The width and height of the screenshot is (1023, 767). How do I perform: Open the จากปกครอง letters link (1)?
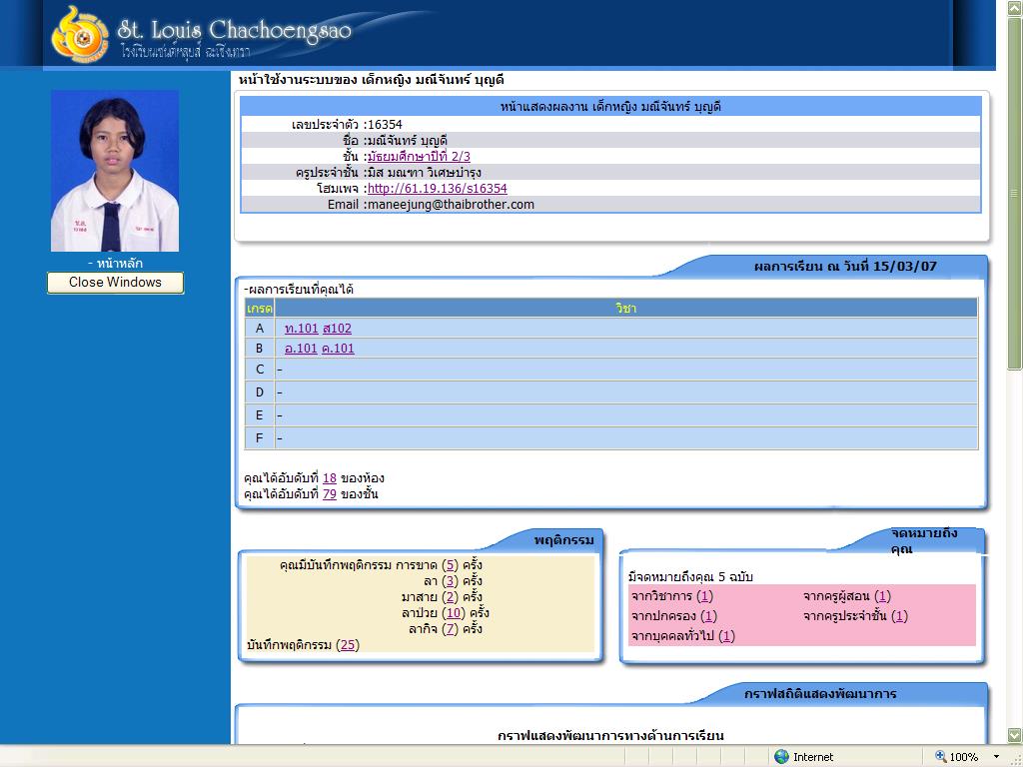[x=708, y=615]
